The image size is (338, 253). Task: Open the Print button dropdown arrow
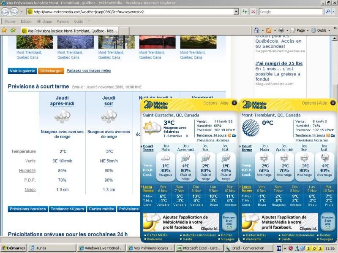(287, 30)
